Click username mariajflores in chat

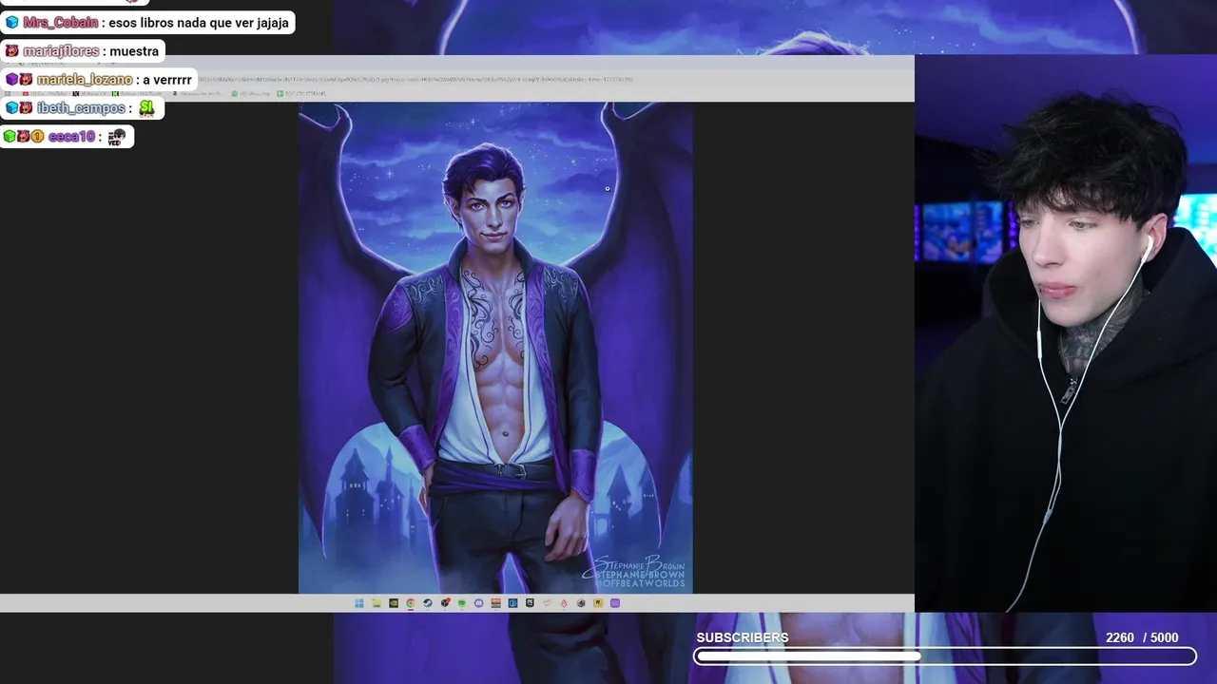(61, 51)
